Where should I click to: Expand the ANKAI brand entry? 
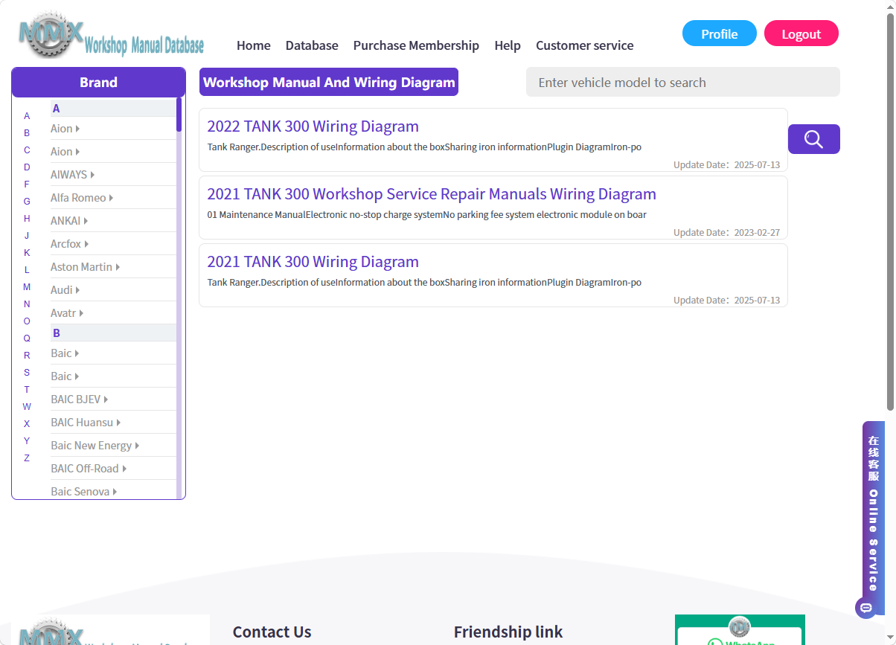tap(69, 221)
